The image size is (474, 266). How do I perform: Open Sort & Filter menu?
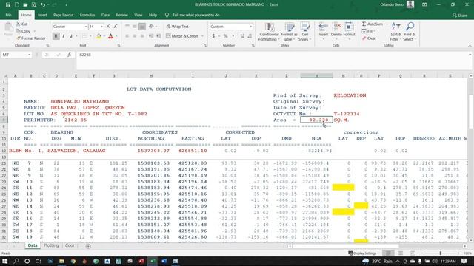pos(395,32)
